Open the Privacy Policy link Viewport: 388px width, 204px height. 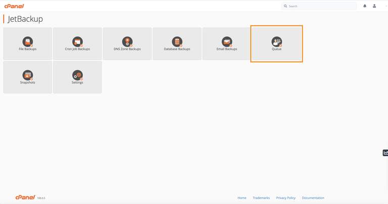pos(286,198)
